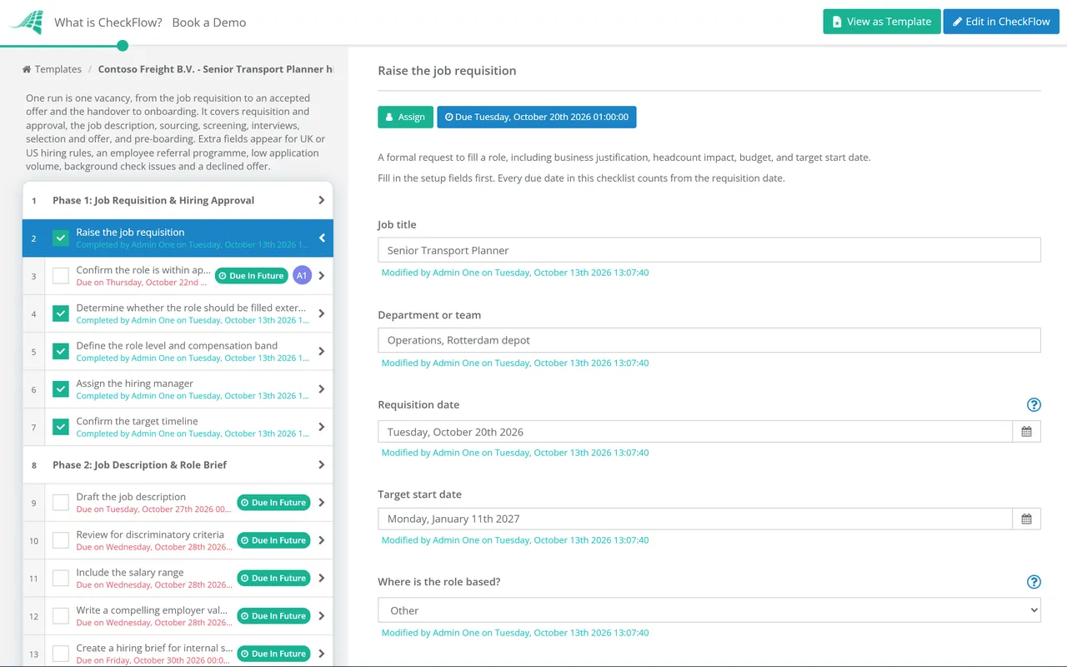Open the Book a Demo menu item

click(209, 23)
